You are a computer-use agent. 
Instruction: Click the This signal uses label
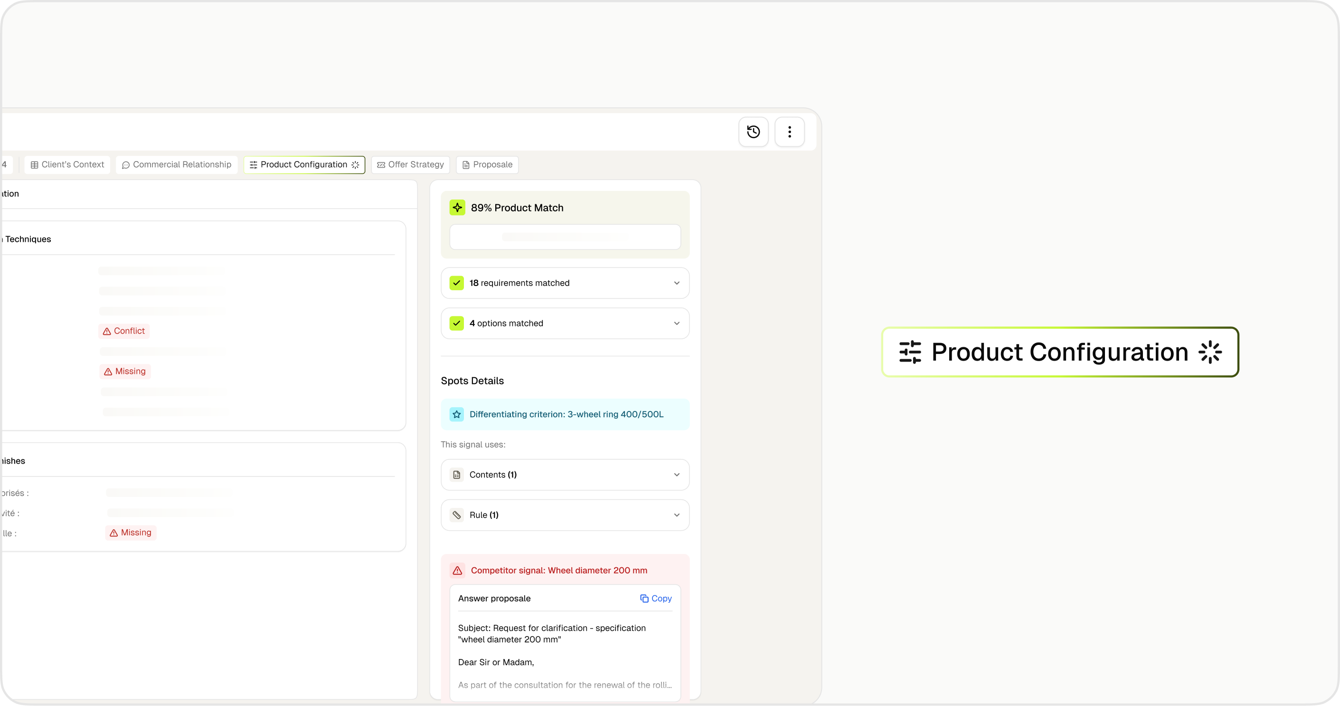click(x=473, y=445)
